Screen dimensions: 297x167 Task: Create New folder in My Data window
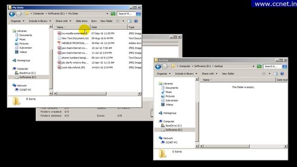(x=106, y=21)
